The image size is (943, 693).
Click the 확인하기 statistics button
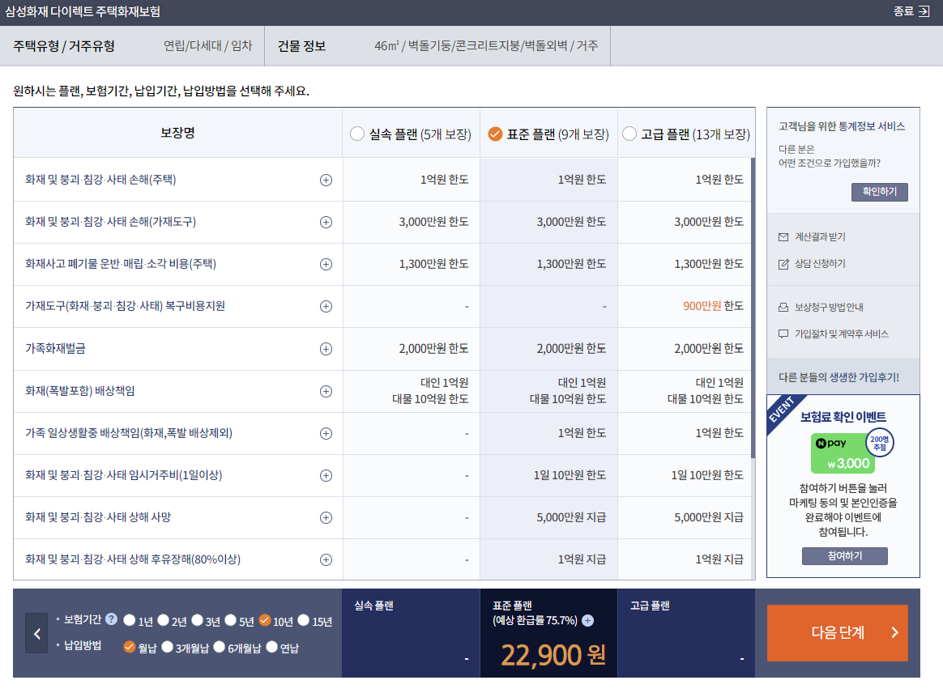(879, 192)
